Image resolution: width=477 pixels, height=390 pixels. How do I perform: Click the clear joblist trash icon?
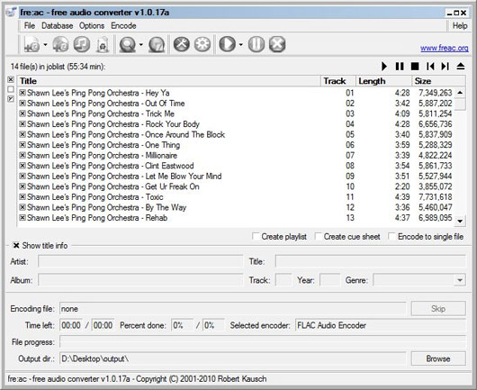click(103, 45)
